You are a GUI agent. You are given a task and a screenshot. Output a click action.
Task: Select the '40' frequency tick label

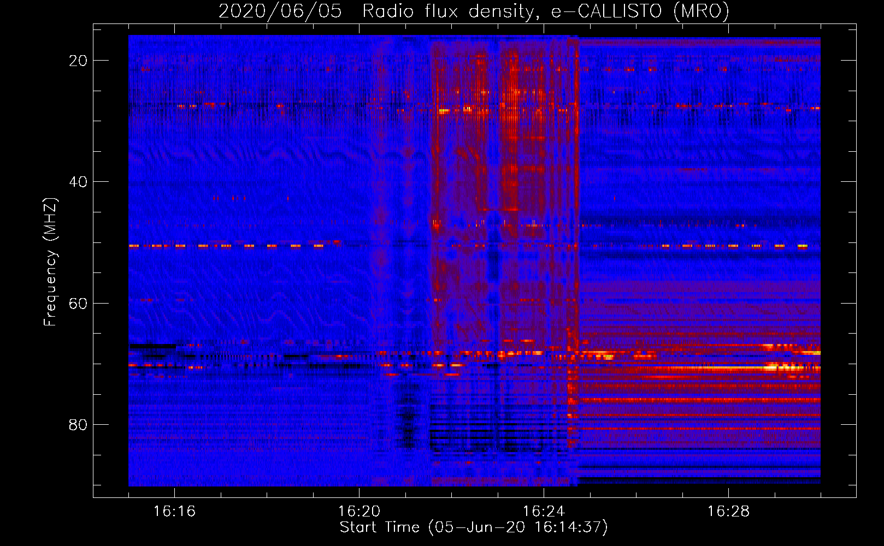[x=78, y=182]
